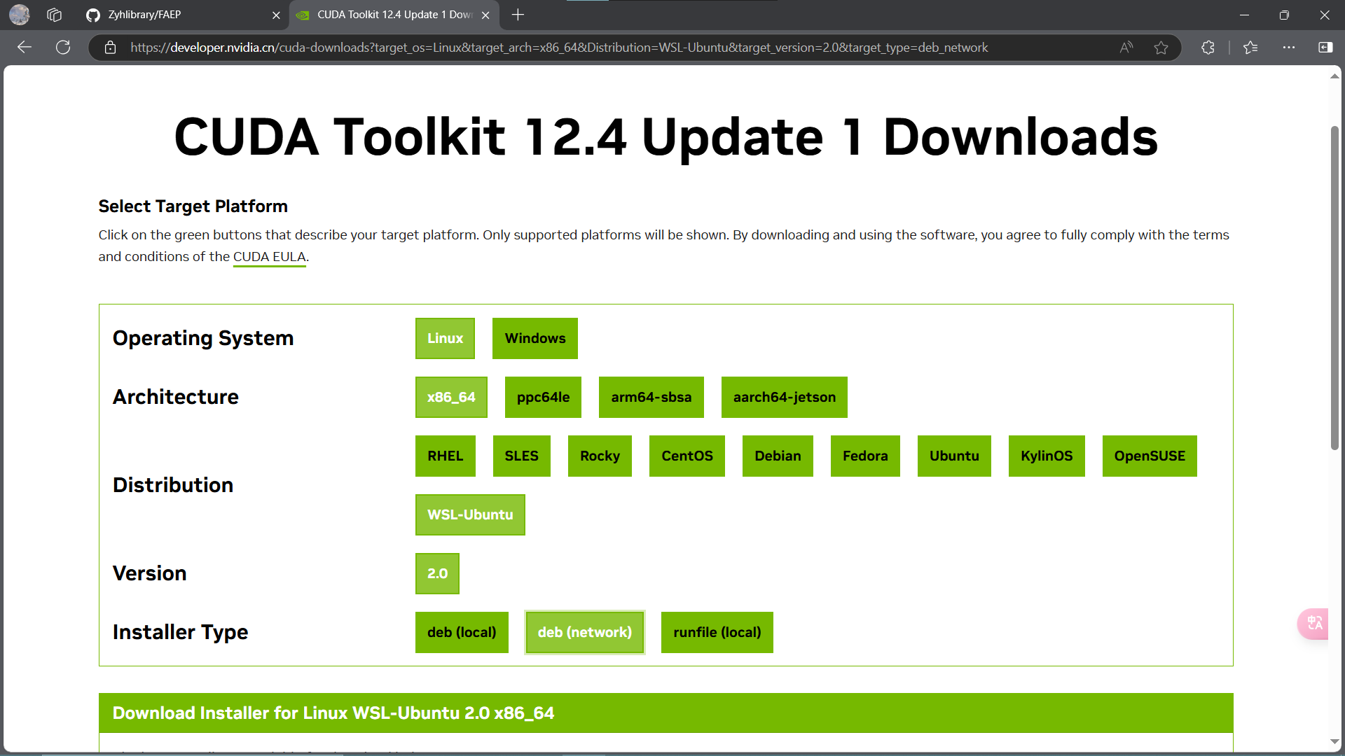Select Windows operating system option

534,338
